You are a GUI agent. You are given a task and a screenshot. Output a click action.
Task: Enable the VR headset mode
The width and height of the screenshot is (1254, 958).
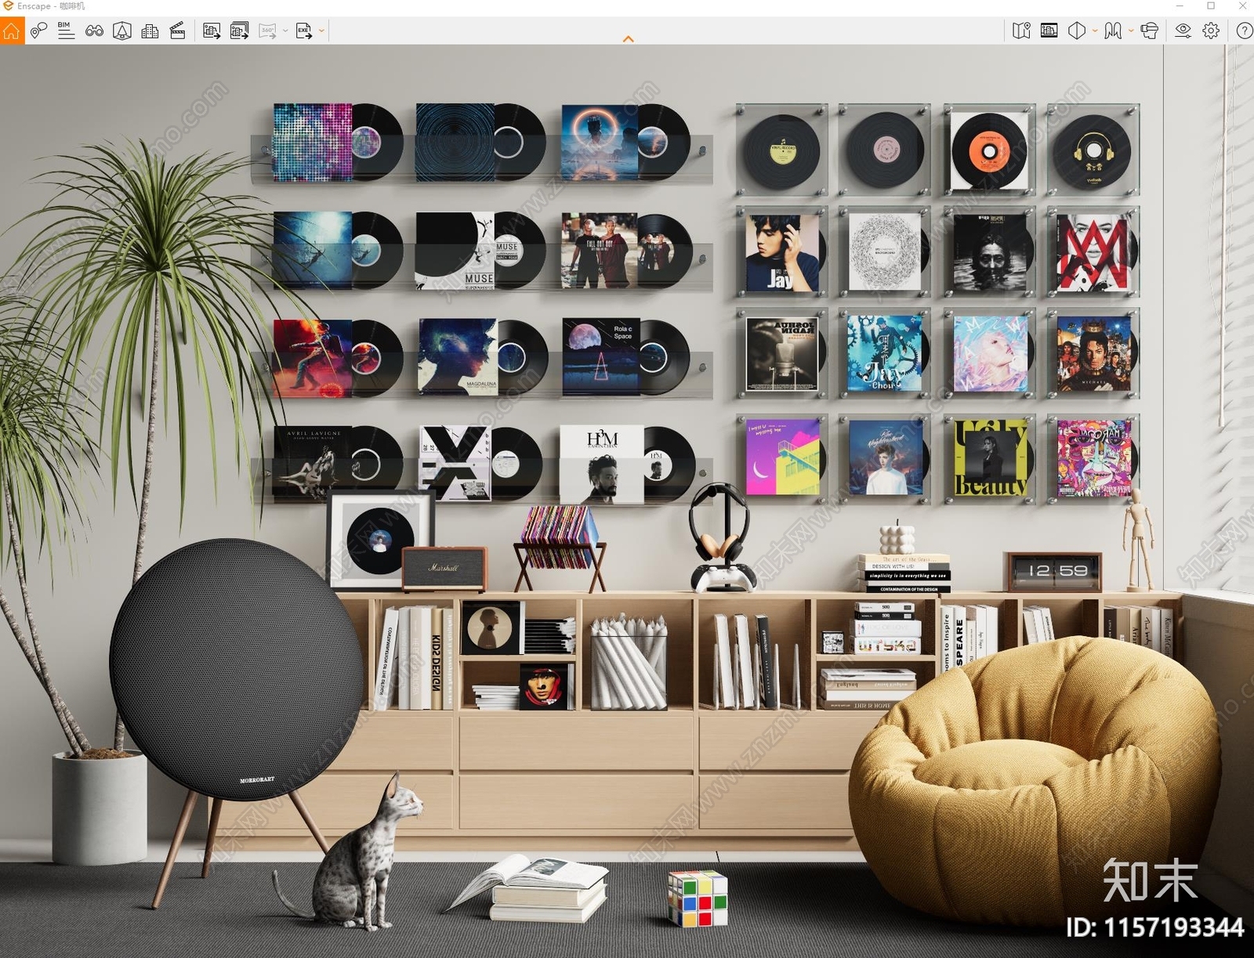click(1149, 31)
